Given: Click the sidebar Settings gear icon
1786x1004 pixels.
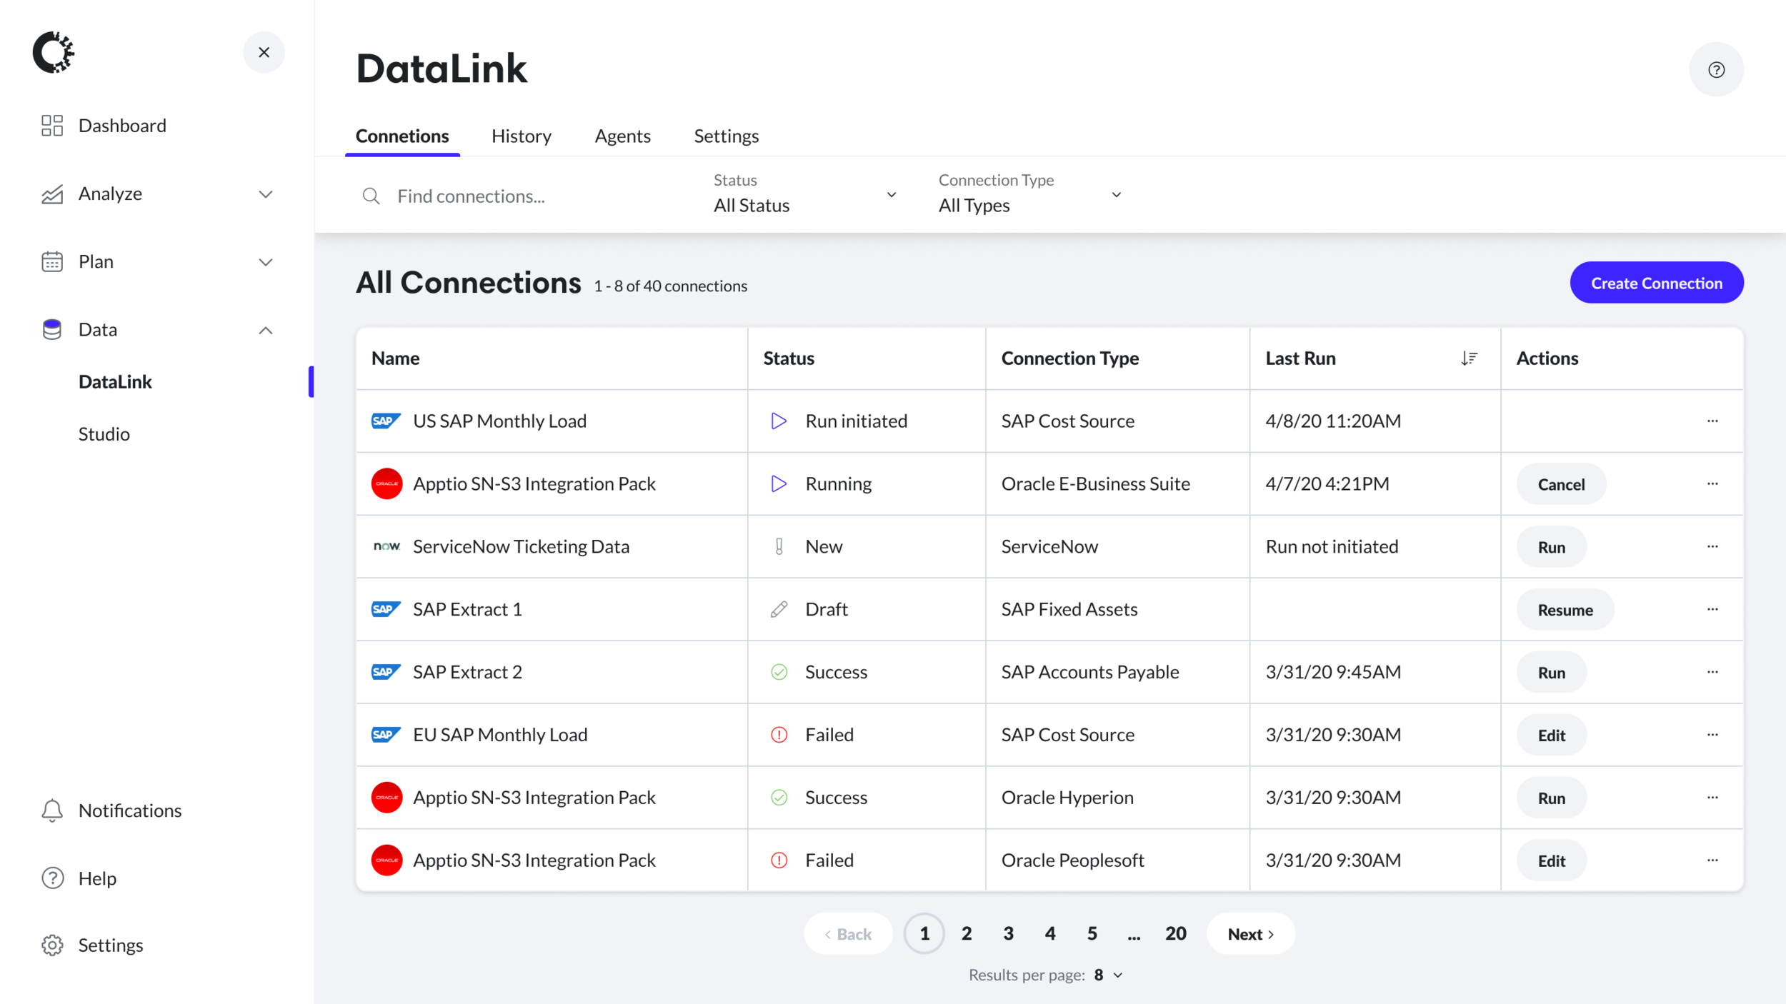Looking at the screenshot, I should click(52, 945).
